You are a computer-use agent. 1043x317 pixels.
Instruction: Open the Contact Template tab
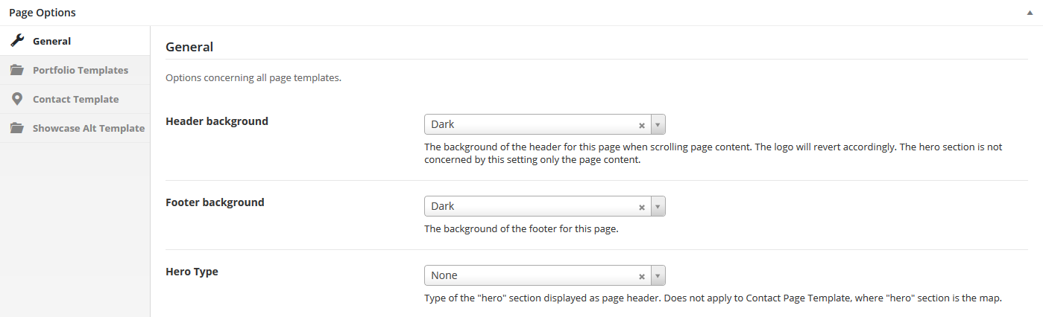(x=75, y=99)
